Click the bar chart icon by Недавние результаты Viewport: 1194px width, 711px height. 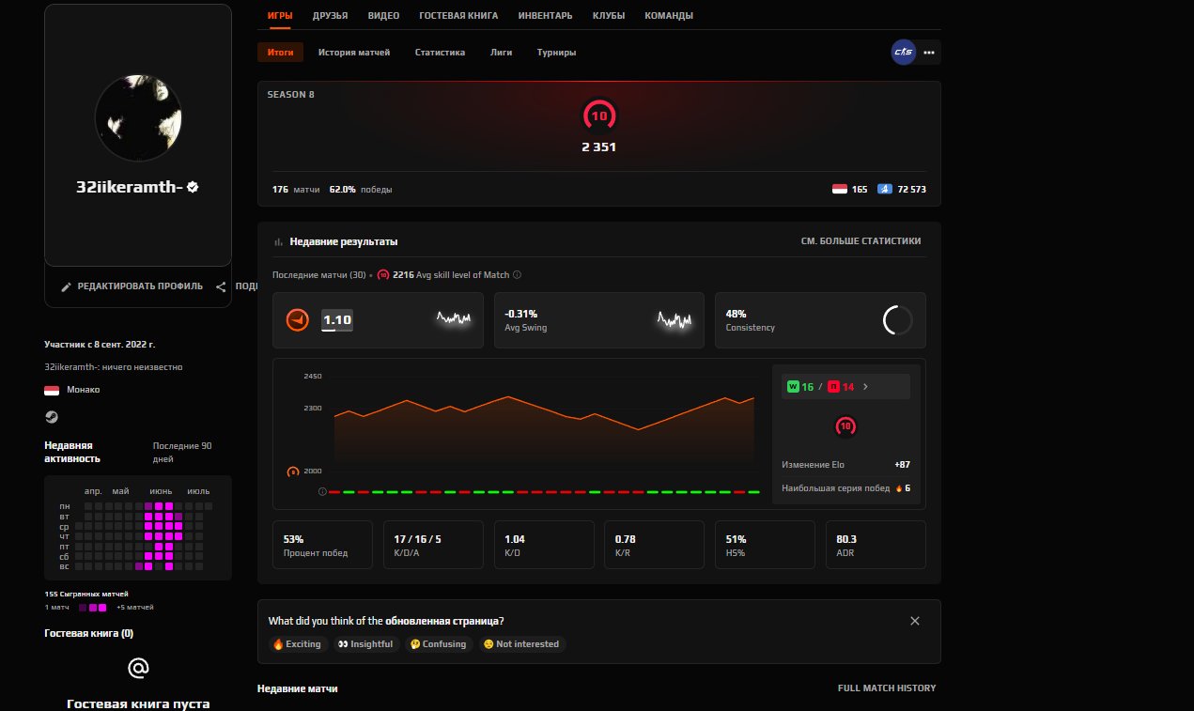coord(278,241)
